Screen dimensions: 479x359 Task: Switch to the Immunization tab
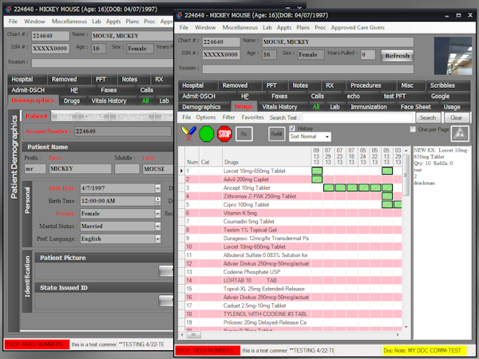click(369, 106)
